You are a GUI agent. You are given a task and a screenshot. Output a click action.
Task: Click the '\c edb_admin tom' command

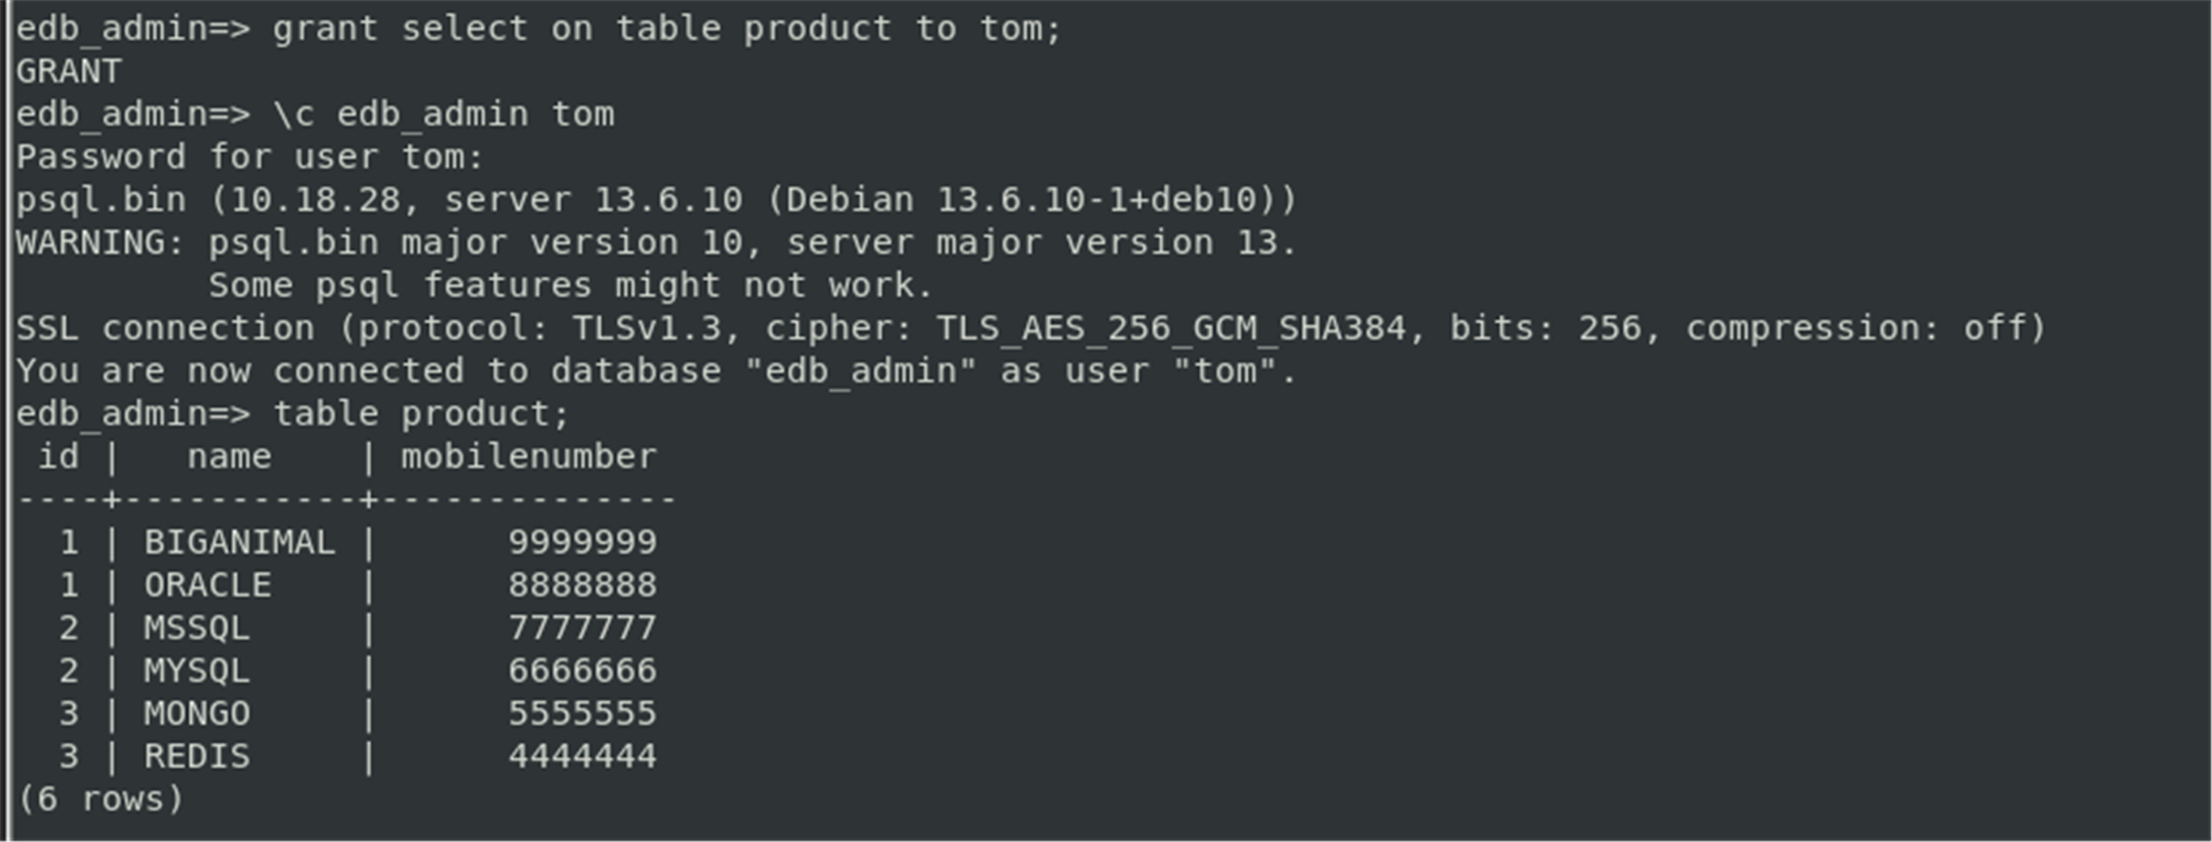(444, 115)
